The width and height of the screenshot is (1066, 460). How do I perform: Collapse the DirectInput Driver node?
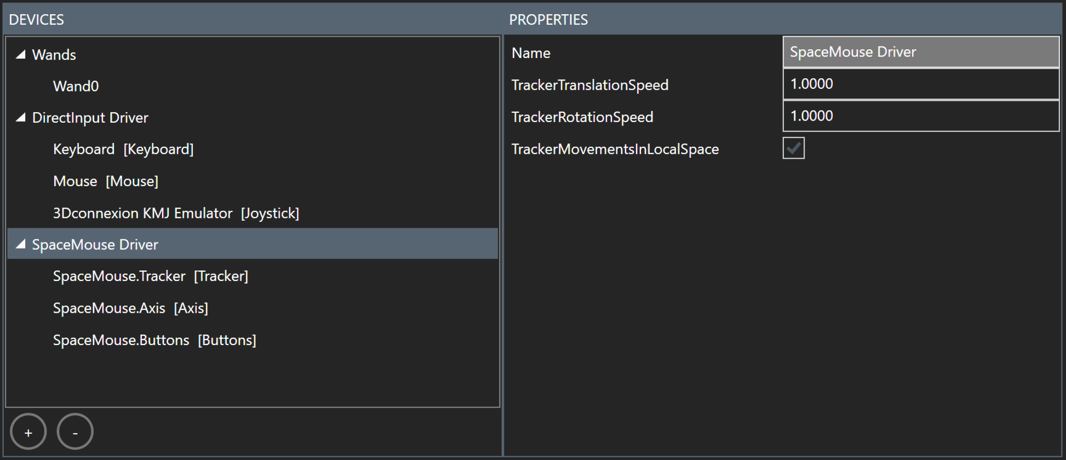point(21,118)
